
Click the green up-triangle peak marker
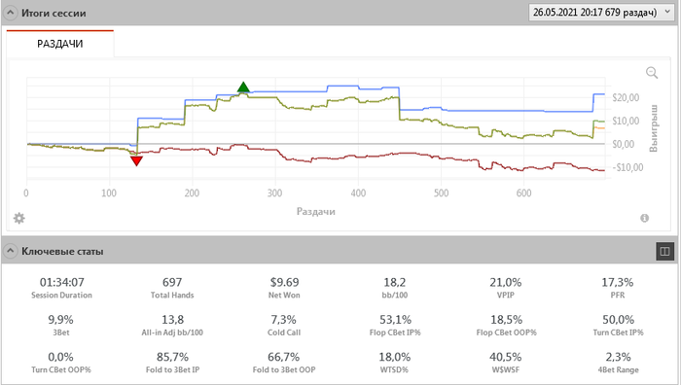coord(243,87)
